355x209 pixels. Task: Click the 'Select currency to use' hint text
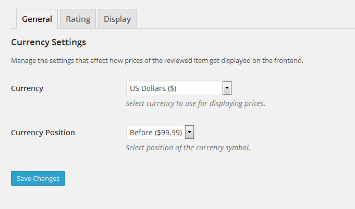tap(195, 103)
